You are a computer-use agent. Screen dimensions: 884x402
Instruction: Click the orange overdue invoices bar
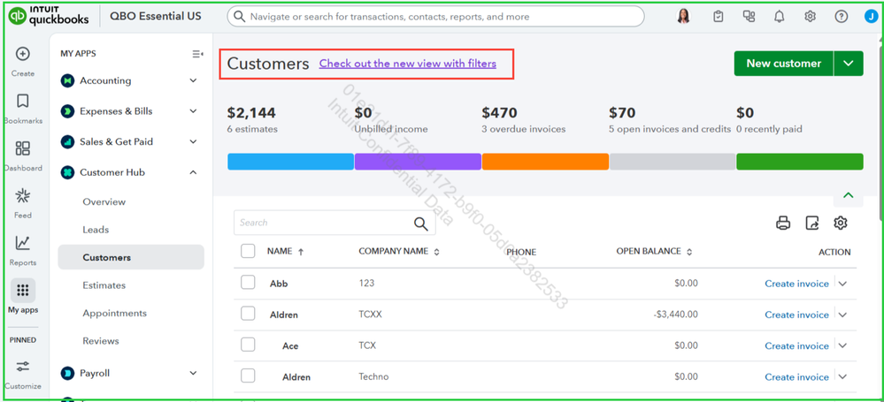click(x=545, y=162)
